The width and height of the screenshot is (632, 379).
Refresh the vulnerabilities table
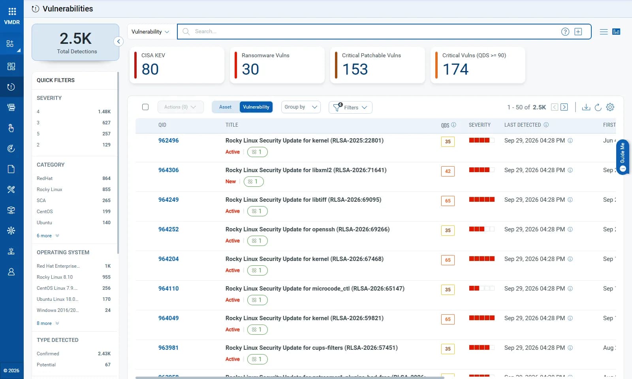point(598,107)
